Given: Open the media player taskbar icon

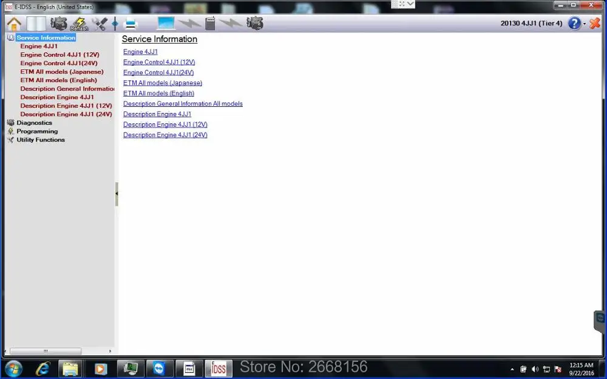Looking at the screenshot, I should pyautogui.click(x=100, y=369).
